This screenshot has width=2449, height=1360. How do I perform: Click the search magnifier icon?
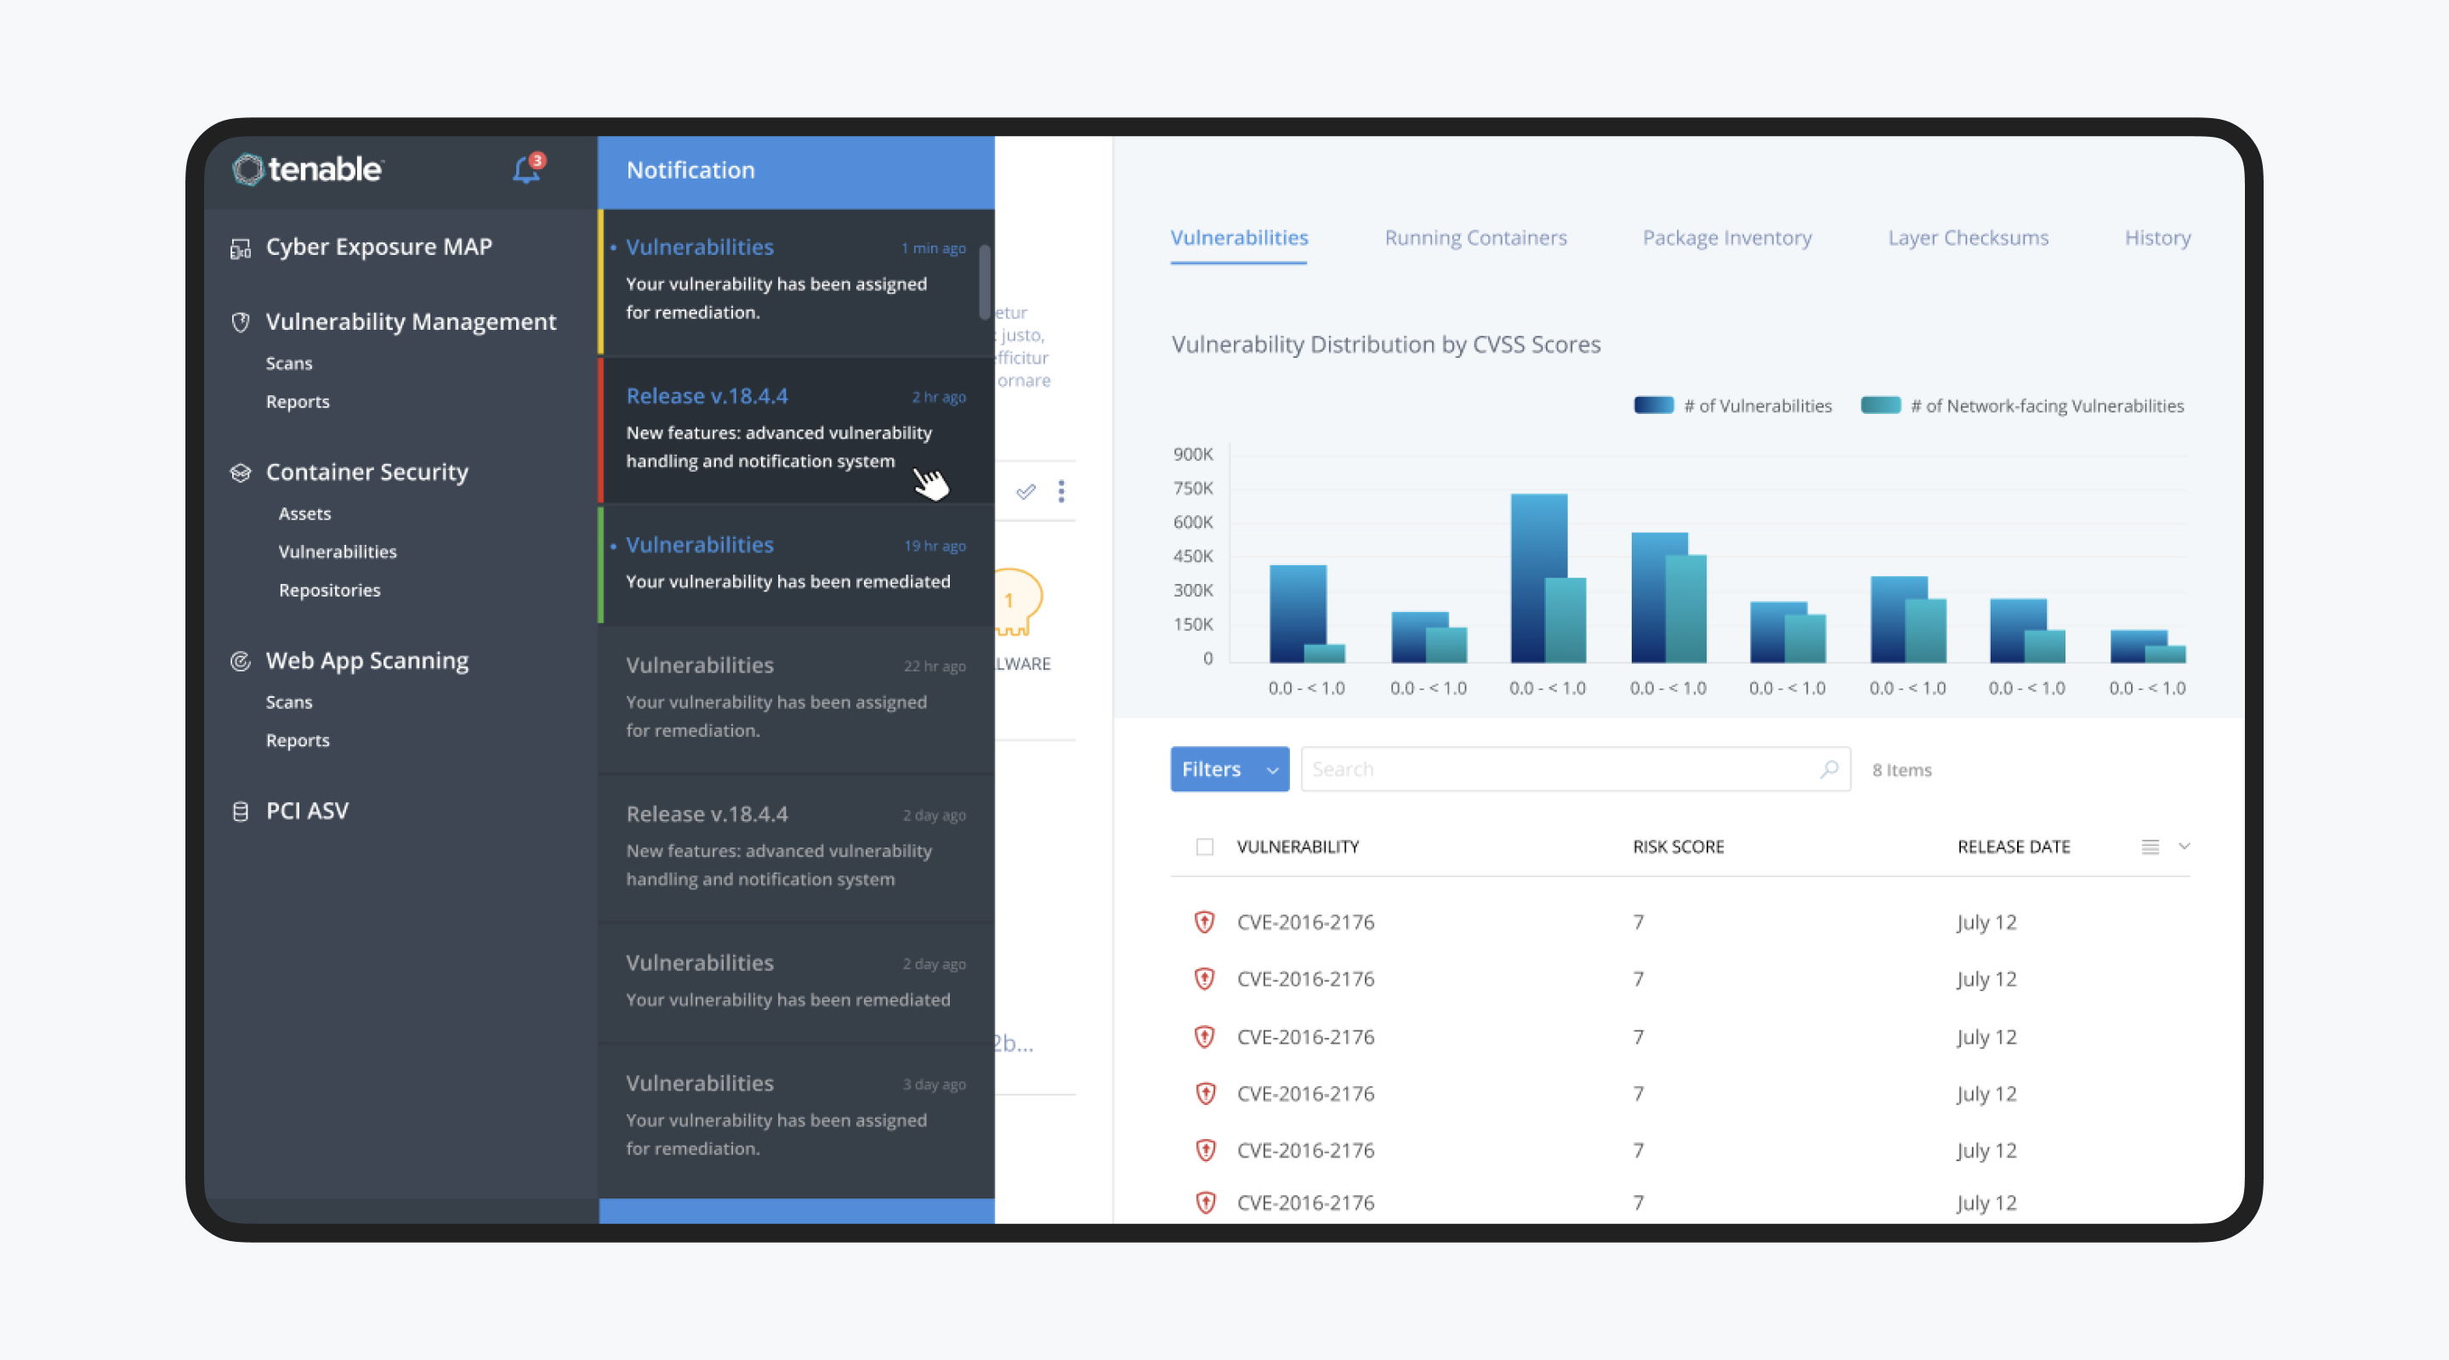point(1829,769)
